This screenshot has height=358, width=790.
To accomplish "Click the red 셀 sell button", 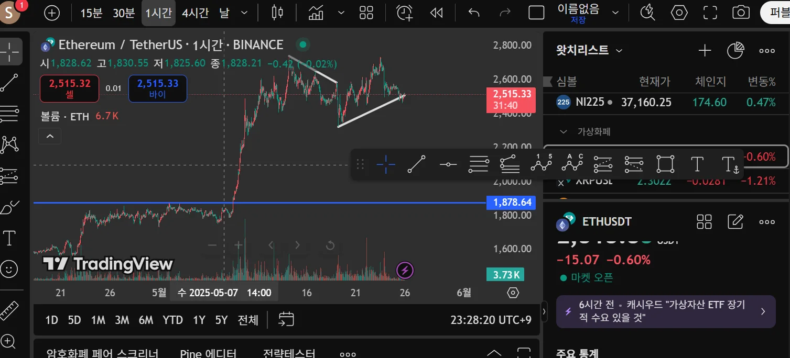I will [70, 88].
